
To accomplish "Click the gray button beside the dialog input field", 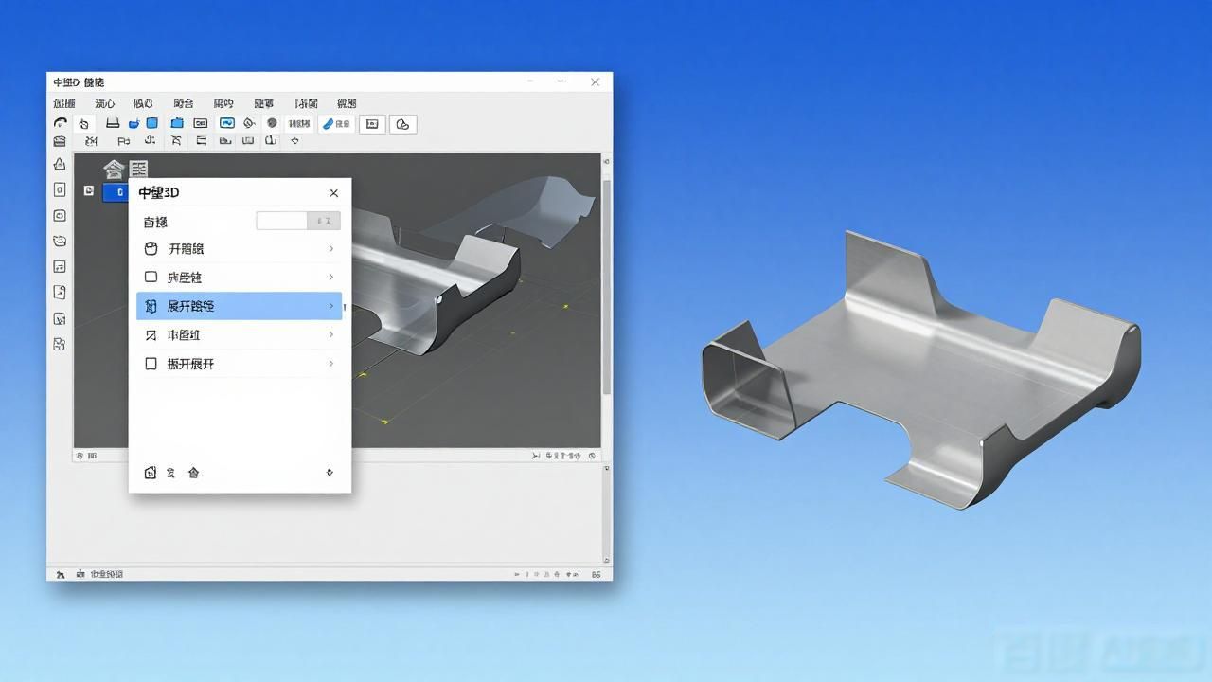I will (x=324, y=221).
